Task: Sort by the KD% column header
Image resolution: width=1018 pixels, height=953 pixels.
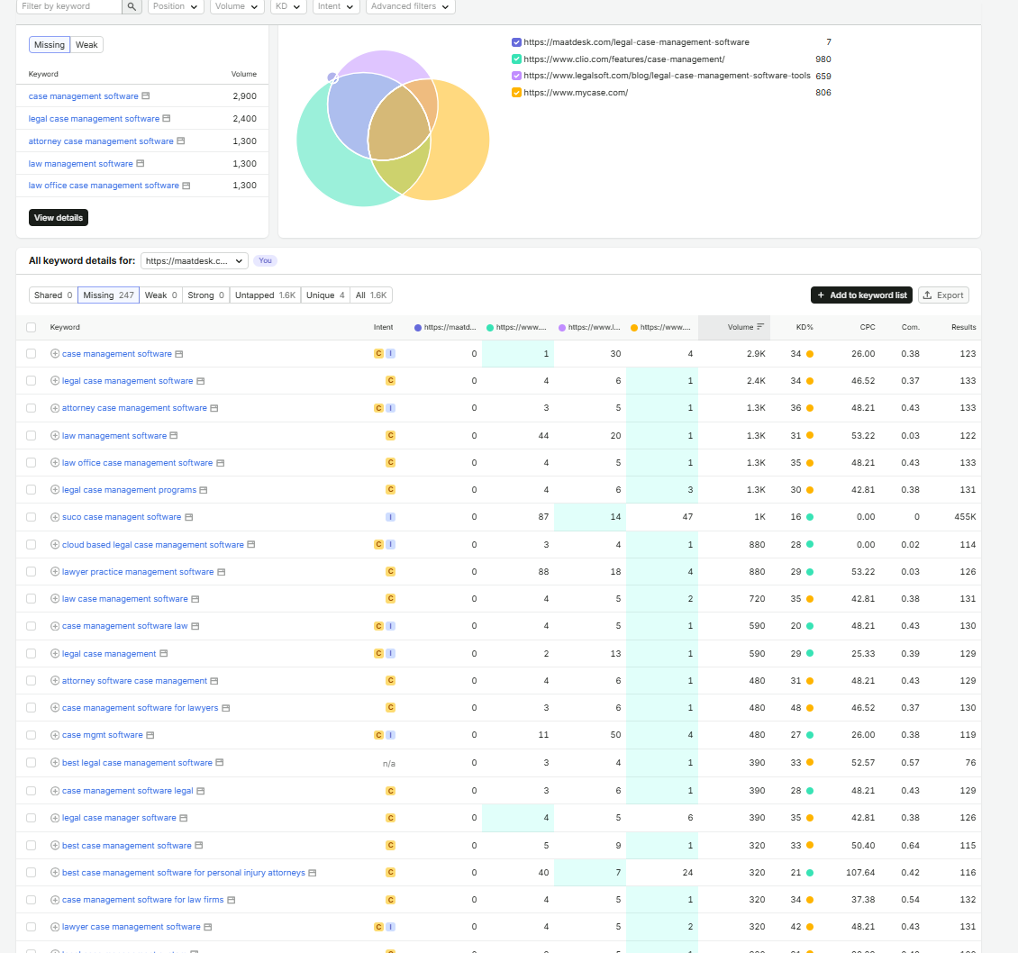Action: (804, 327)
